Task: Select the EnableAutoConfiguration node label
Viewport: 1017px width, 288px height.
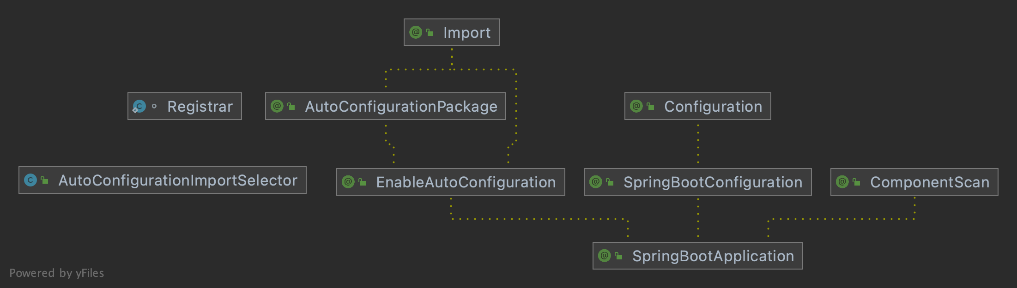Action: 466,182
